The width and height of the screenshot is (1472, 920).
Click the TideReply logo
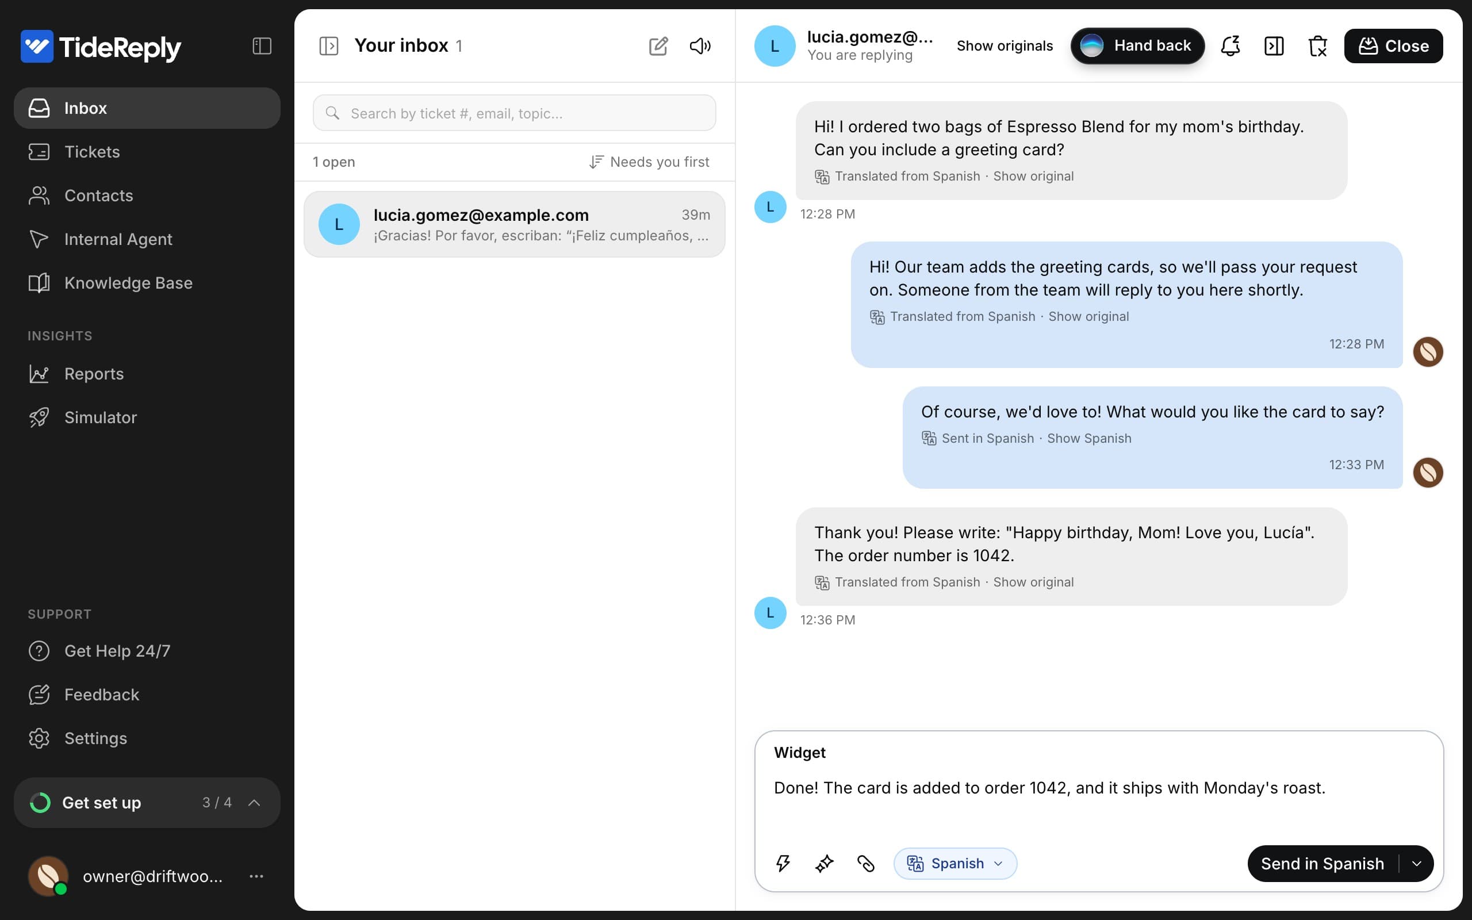[x=101, y=47]
